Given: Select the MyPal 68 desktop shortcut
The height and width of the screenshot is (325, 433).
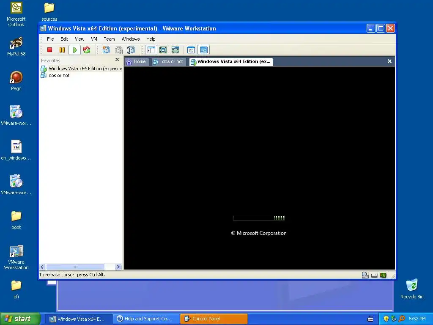Looking at the screenshot, I should click(x=16, y=46).
